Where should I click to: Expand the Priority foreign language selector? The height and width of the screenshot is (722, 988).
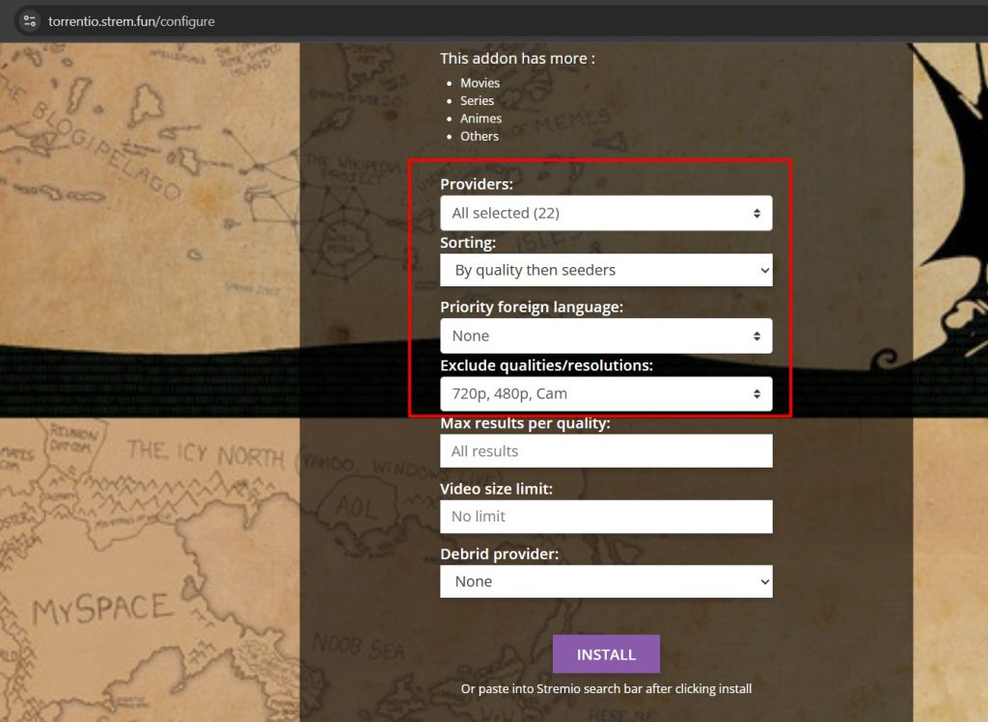[x=598, y=335]
